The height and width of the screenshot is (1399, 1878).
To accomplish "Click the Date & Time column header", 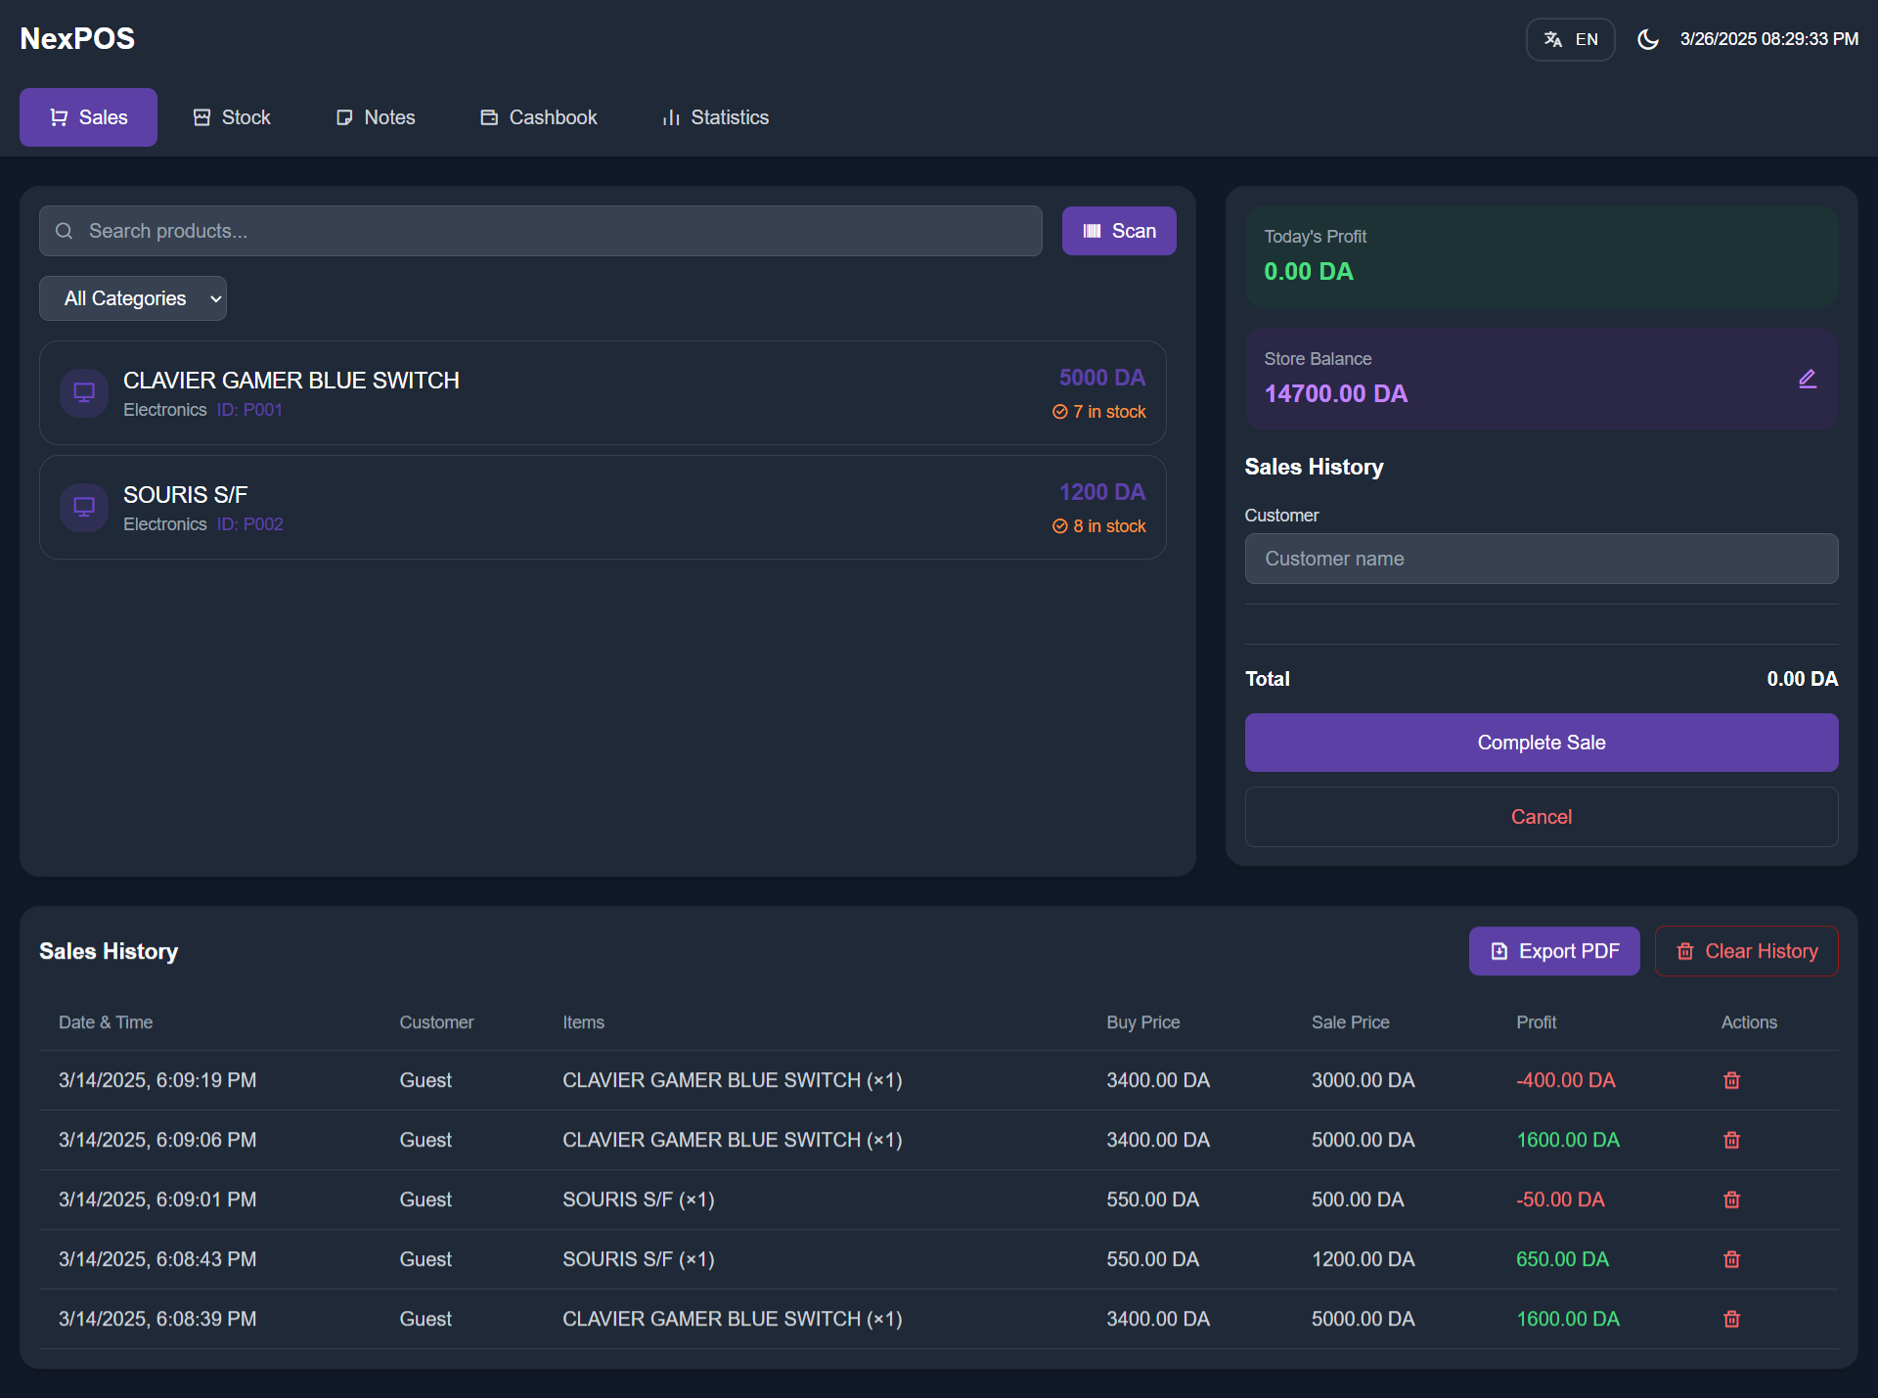I will tap(106, 1022).
